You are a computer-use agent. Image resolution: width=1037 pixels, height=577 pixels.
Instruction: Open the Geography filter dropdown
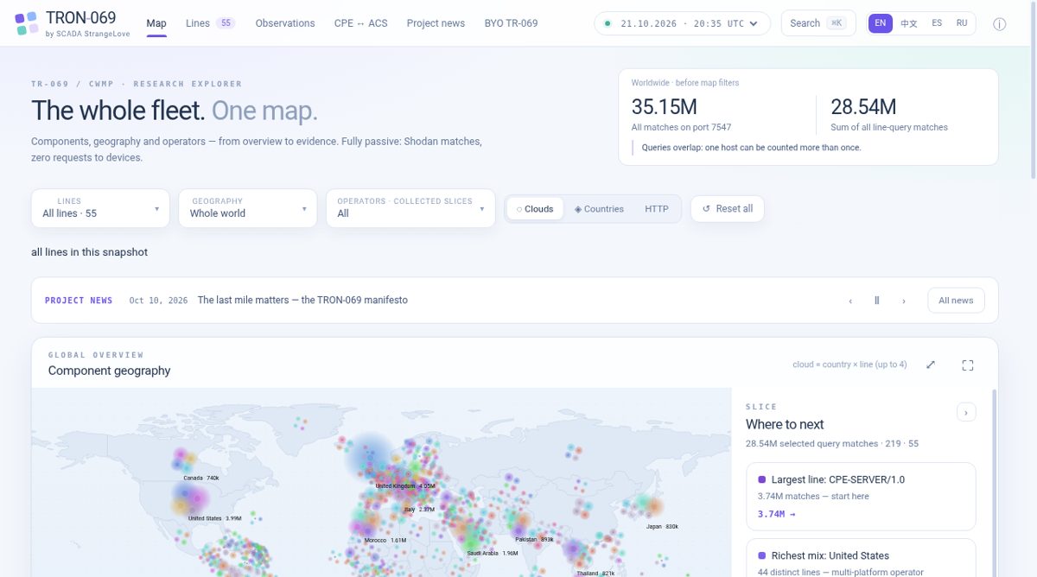(x=248, y=208)
